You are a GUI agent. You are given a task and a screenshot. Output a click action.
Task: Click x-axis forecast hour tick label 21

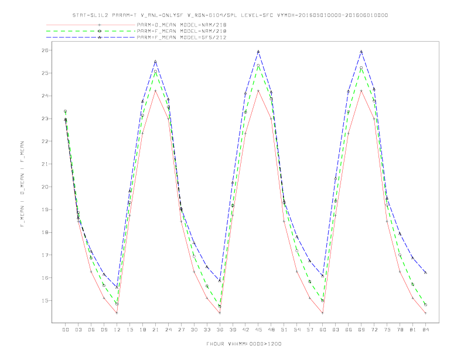point(155,330)
